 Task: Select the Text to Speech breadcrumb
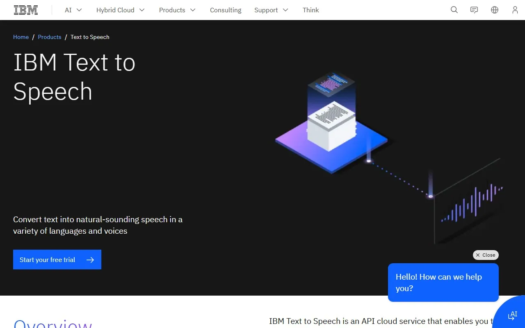coord(90,37)
